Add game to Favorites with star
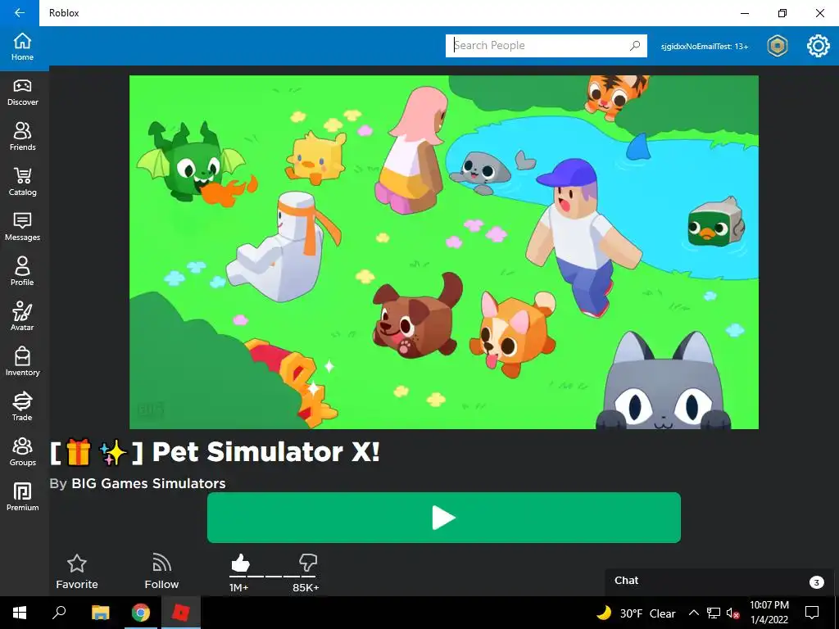The image size is (839, 629). tap(76, 571)
